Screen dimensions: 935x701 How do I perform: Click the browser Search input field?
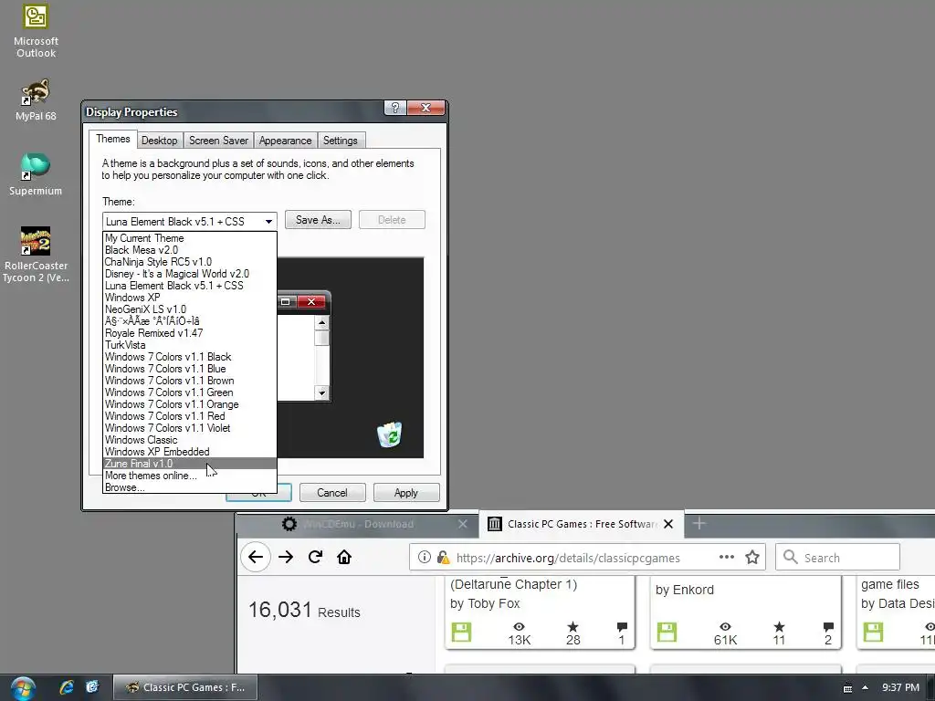pyautogui.click(x=837, y=558)
